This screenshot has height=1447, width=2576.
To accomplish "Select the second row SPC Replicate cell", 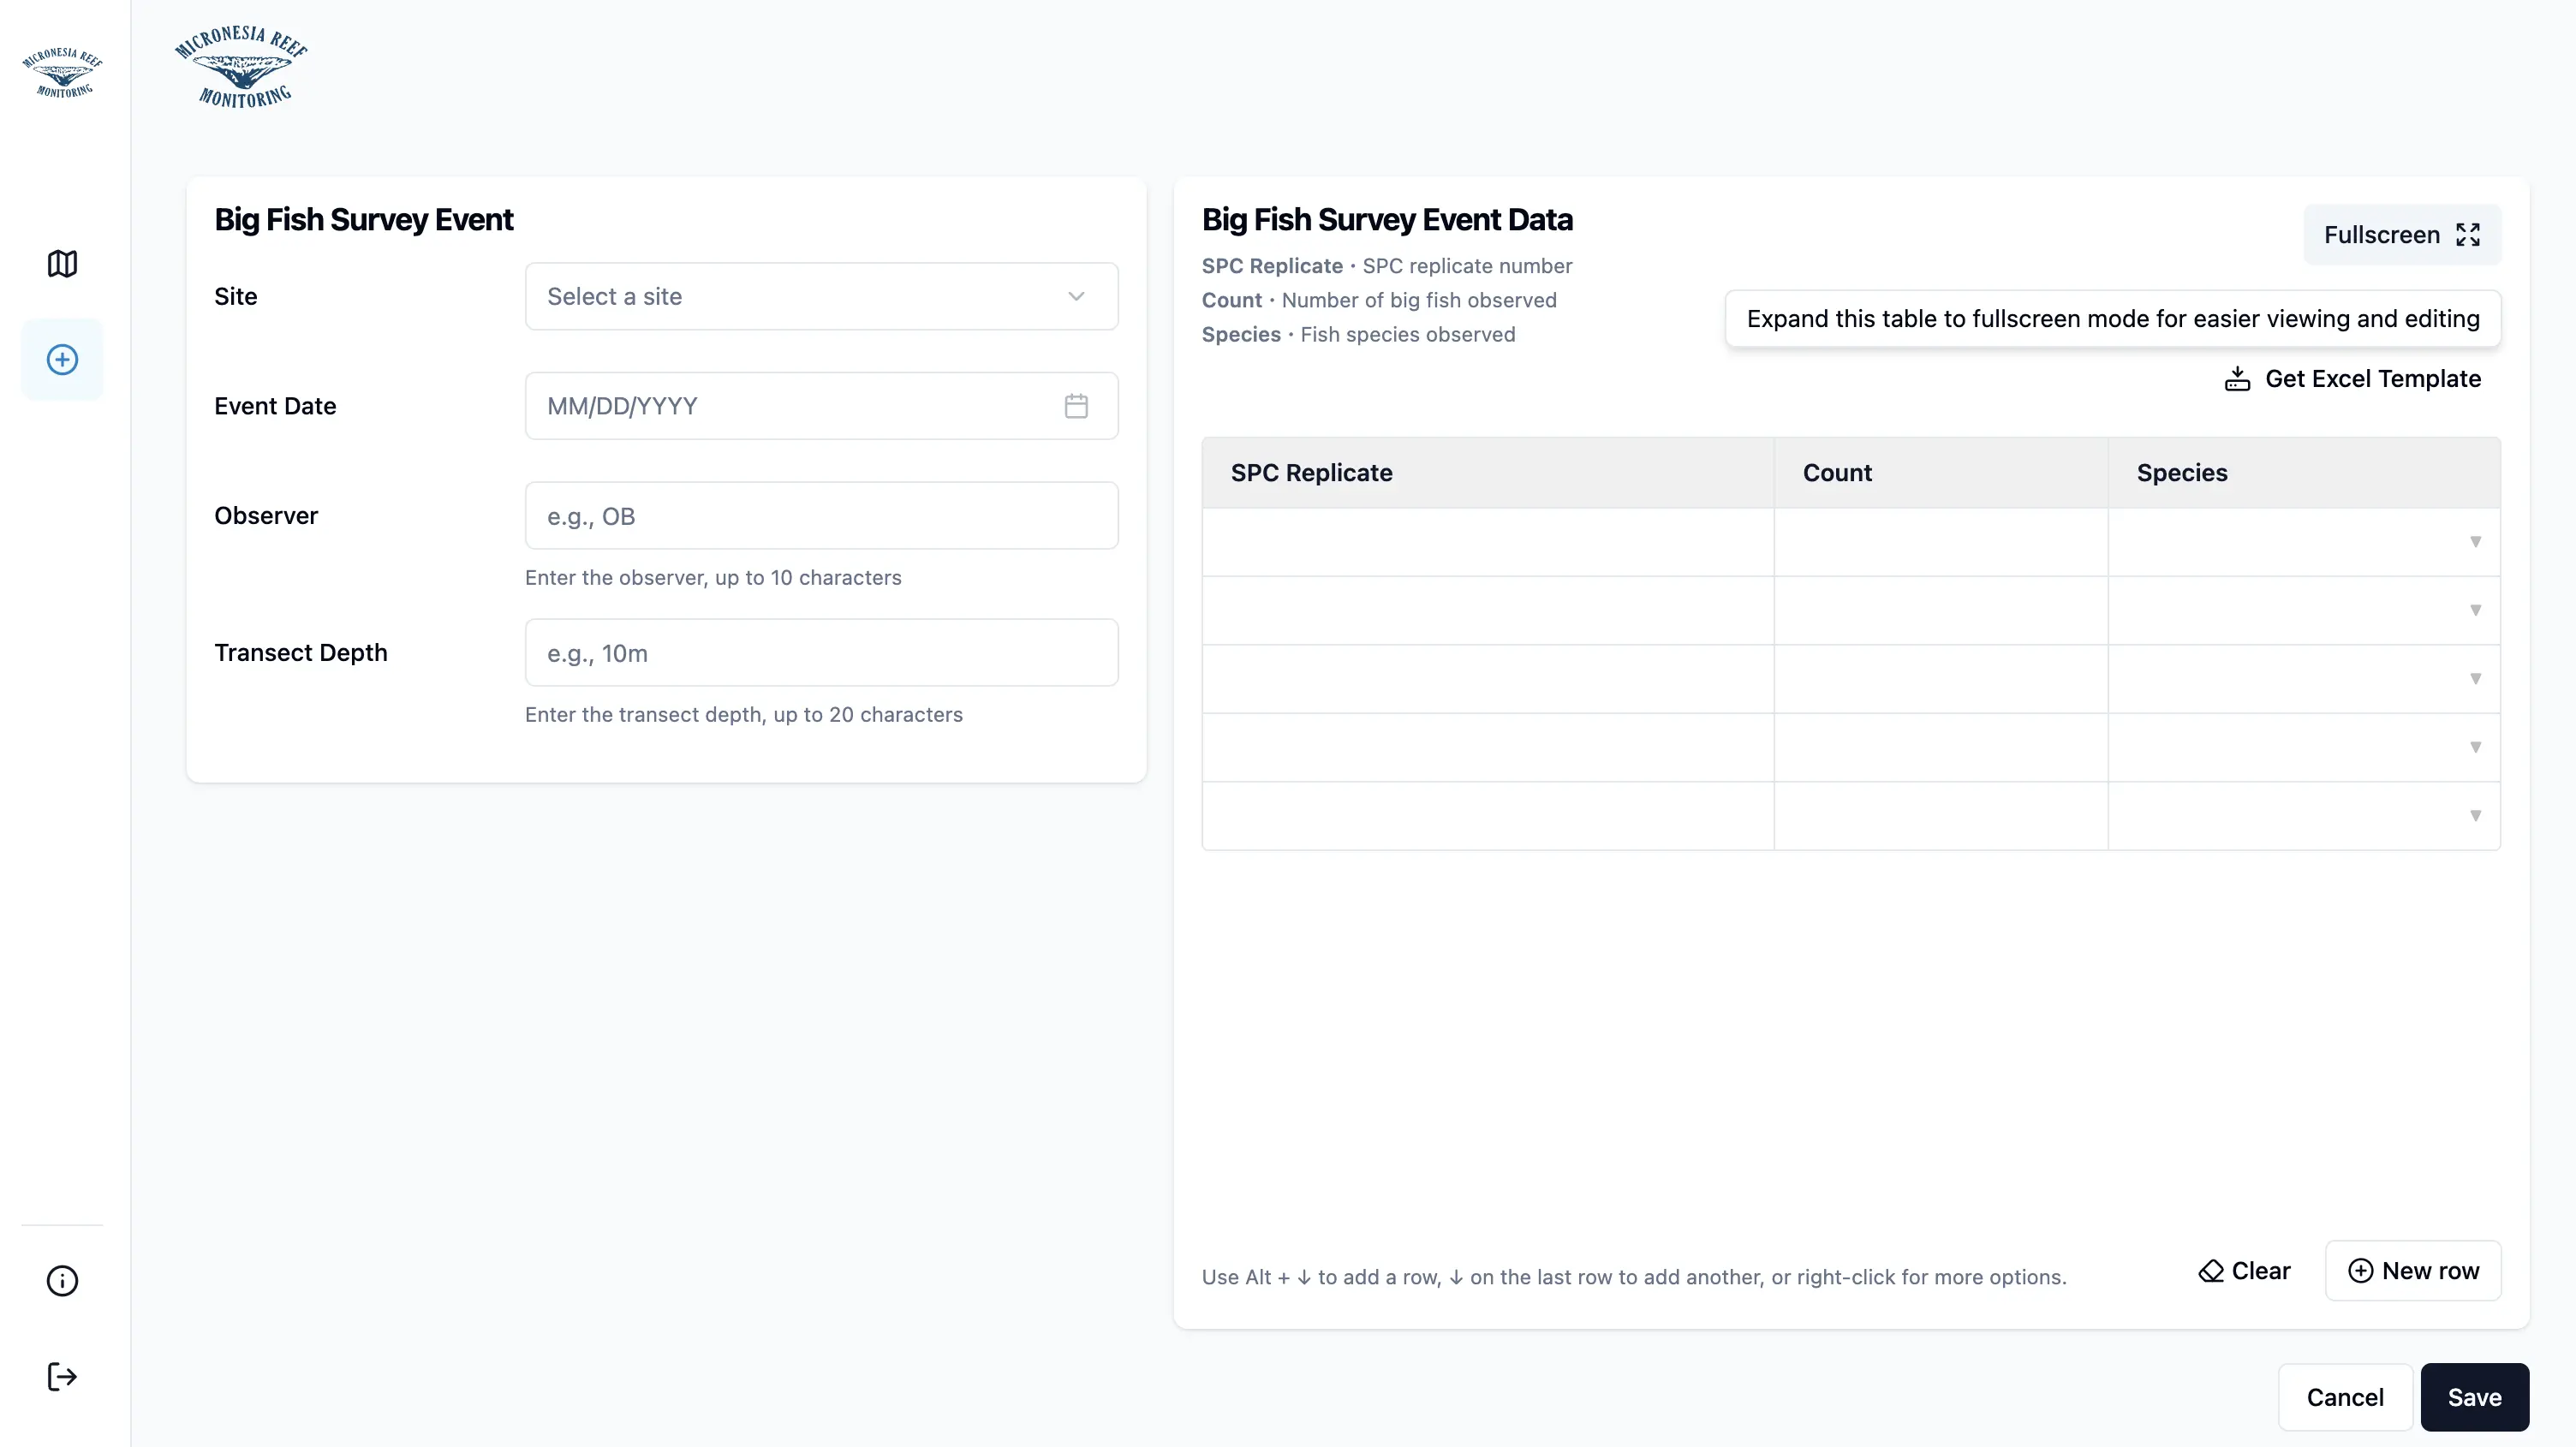I will pyautogui.click(x=1488, y=610).
